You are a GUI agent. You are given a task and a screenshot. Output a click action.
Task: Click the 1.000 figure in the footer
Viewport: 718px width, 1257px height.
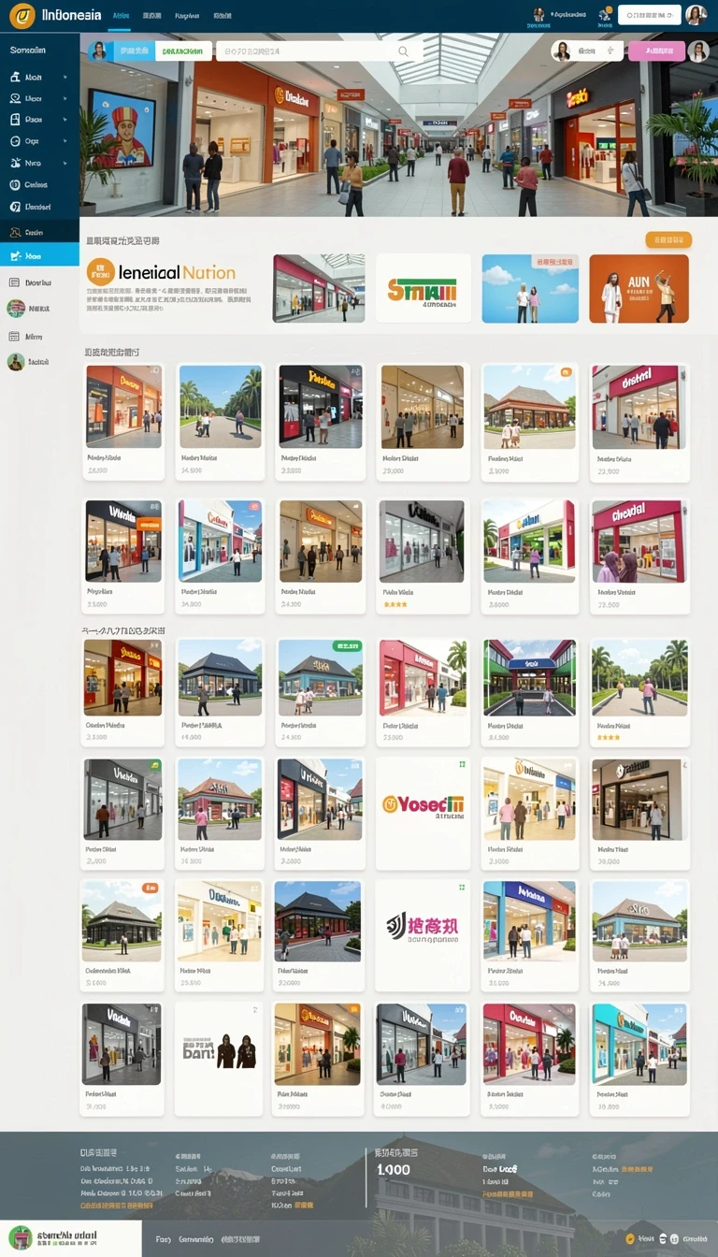394,1170
